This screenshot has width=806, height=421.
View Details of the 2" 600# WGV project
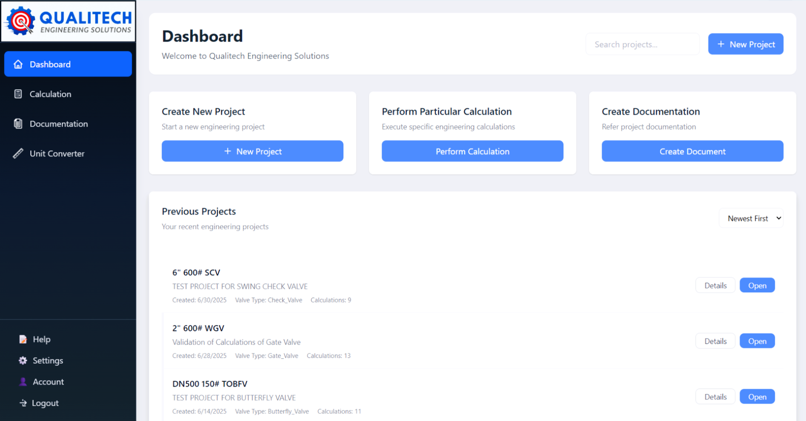coord(715,341)
